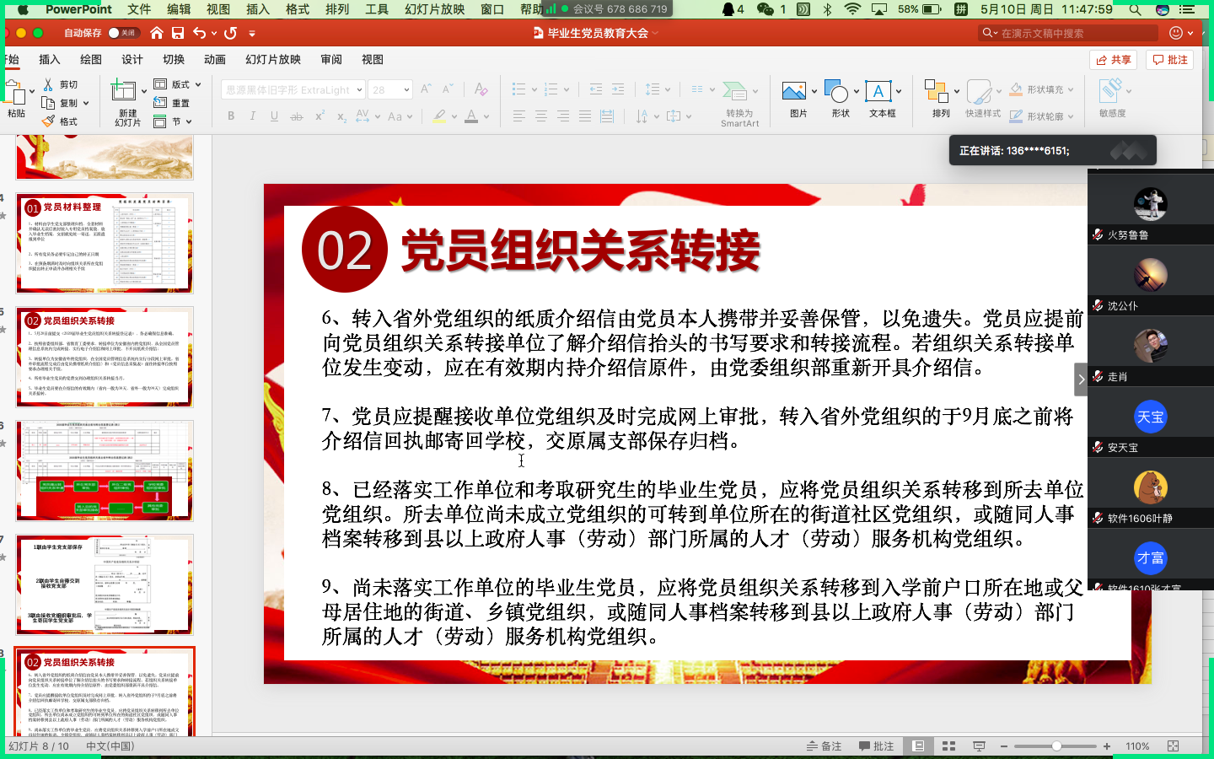Open the 文本框 text box tool

(879, 90)
